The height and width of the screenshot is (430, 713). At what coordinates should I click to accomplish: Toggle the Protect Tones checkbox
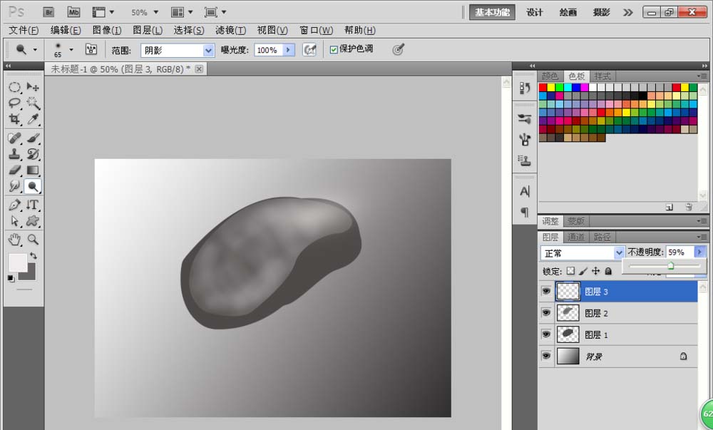point(334,49)
